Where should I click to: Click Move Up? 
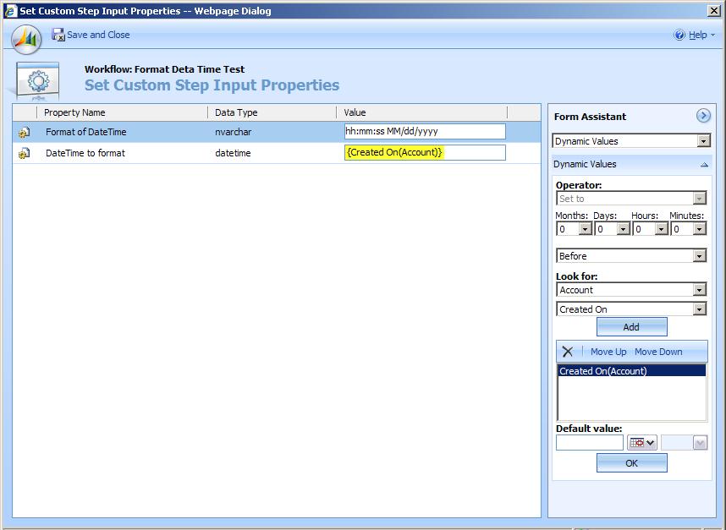click(608, 352)
